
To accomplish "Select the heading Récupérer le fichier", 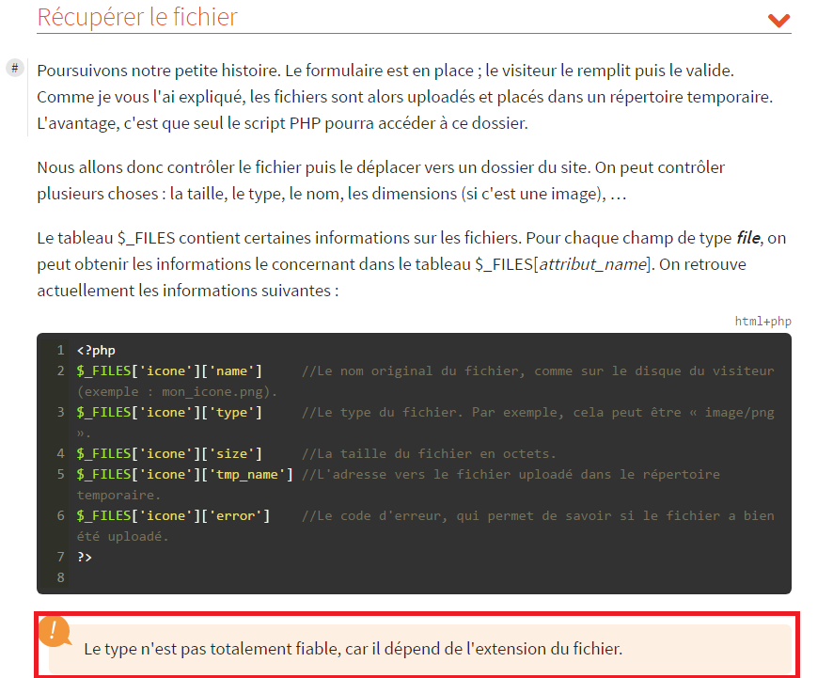I will click(138, 18).
